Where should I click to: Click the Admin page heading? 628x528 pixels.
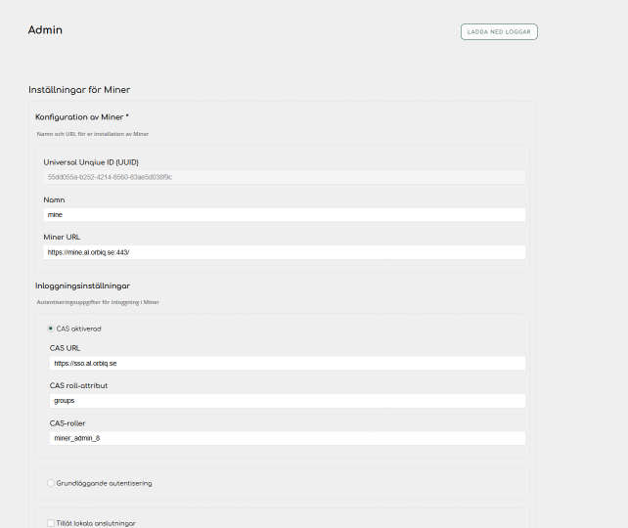click(x=45, y=30)
